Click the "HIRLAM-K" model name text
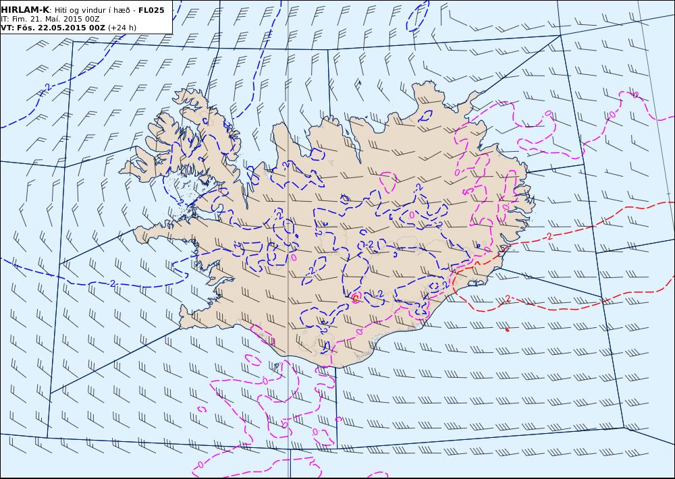This screenshot has width=675, height=479. click(25, 10)
